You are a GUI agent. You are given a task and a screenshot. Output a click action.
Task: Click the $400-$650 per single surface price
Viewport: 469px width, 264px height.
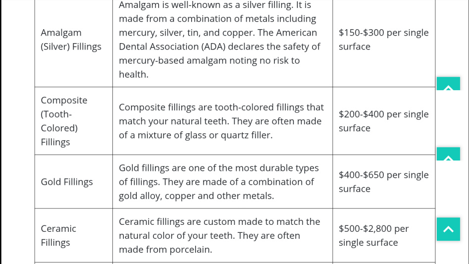tap(383, 182)
